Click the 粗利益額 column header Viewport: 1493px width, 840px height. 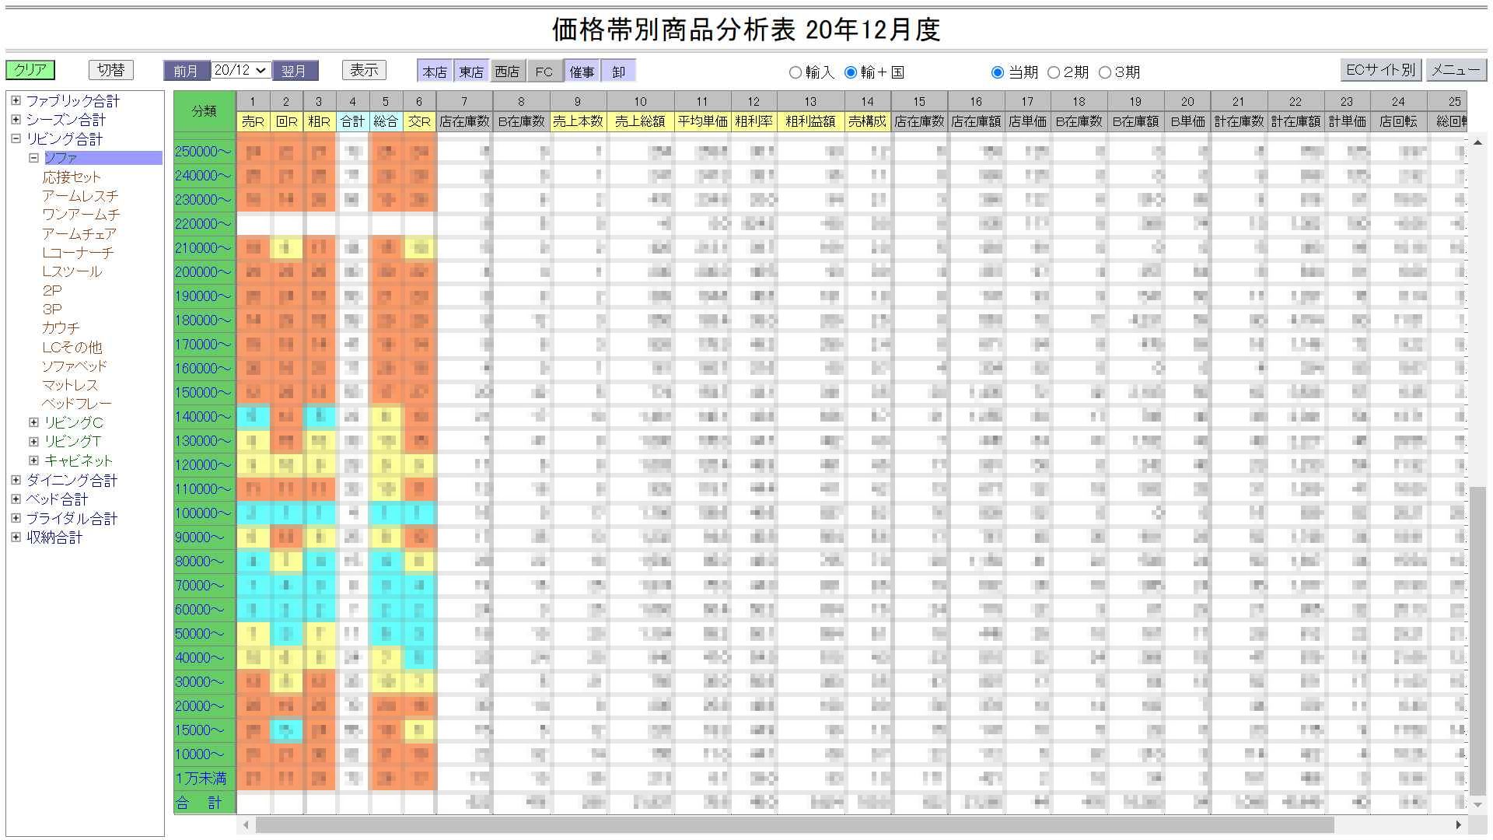pyautogui.click(x=810, y=121)
